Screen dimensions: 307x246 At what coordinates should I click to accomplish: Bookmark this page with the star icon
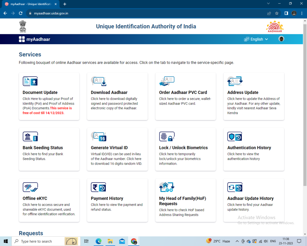[277, 13]
